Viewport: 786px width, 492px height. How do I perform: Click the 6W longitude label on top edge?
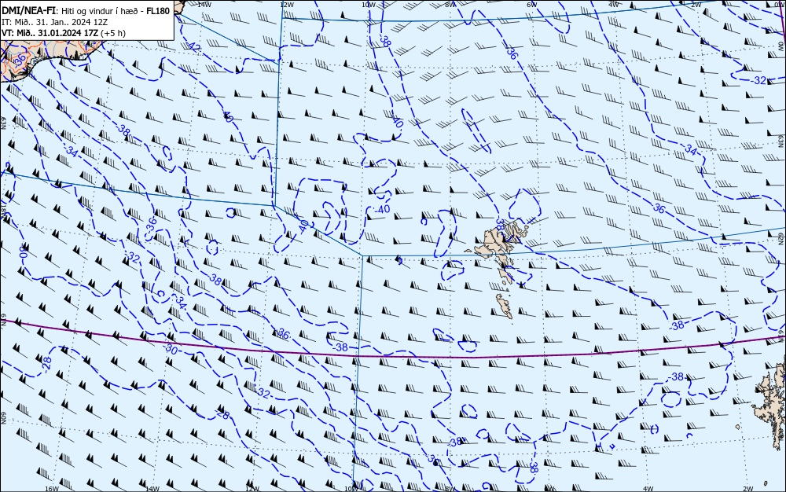pyautogui.click(x=532, y=5)
